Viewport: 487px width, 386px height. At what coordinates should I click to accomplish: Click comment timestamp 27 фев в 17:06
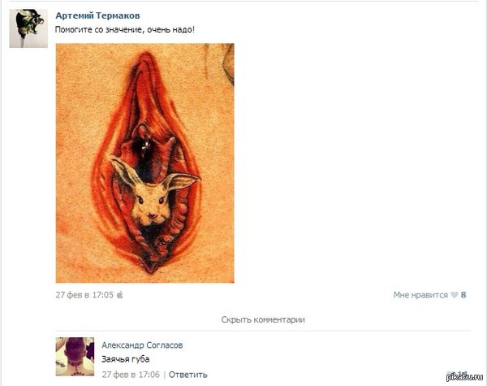[x=131, y=374]
